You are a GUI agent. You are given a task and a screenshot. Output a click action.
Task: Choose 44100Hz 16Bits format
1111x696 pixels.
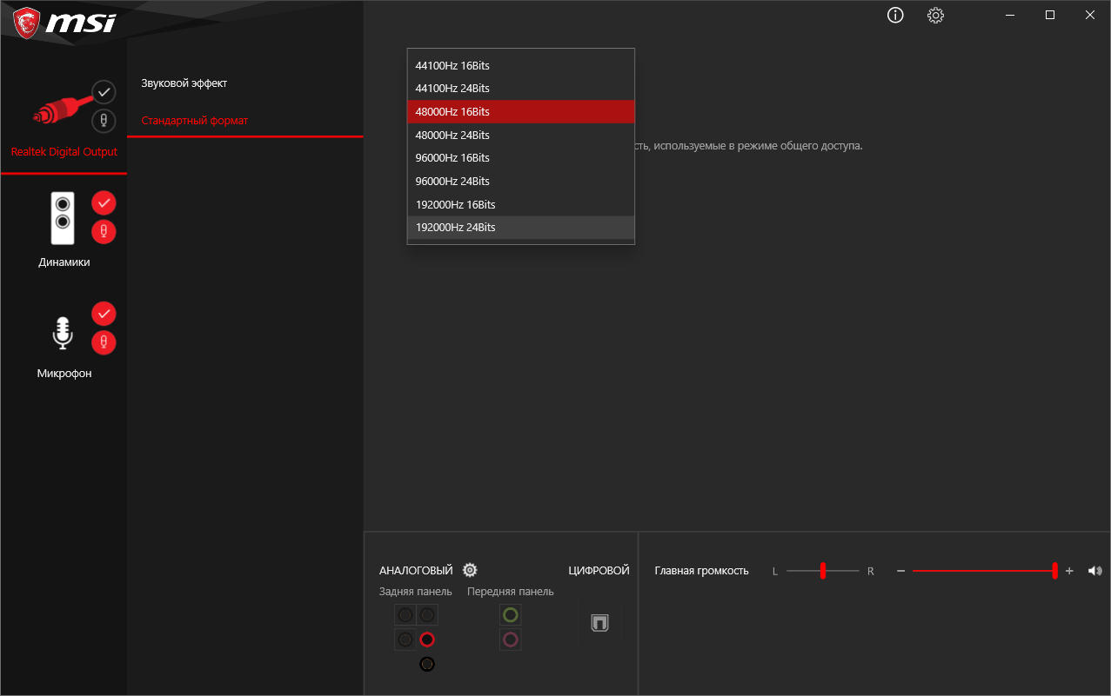[521, 66]
